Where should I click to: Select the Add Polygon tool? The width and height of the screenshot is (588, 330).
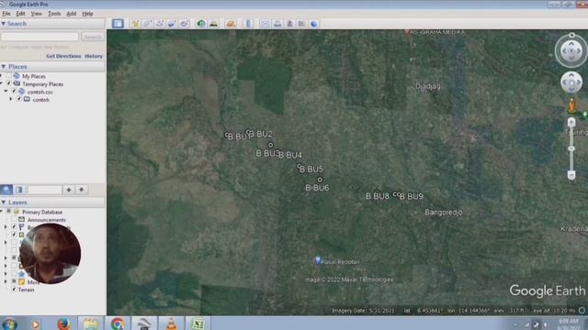147,24
